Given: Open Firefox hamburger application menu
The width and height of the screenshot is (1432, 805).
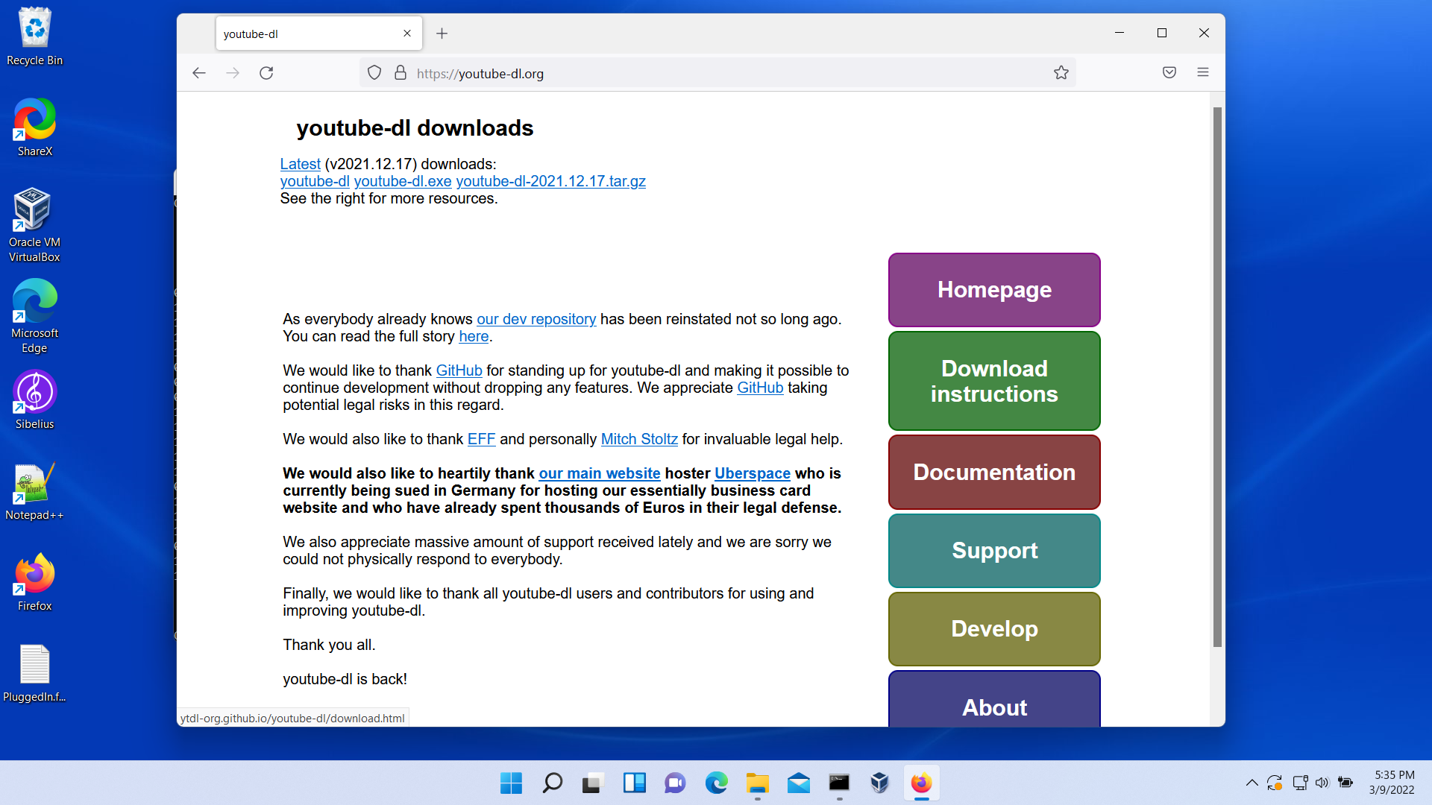Looking at the screenshot, I should [1202, 73].
